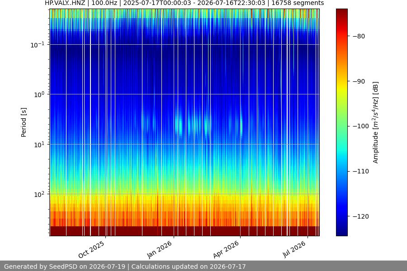The image size is (407, 271).
Task: Click the -90 colorbar tick label
Action: pyautogui.click(x=359, y=81)
